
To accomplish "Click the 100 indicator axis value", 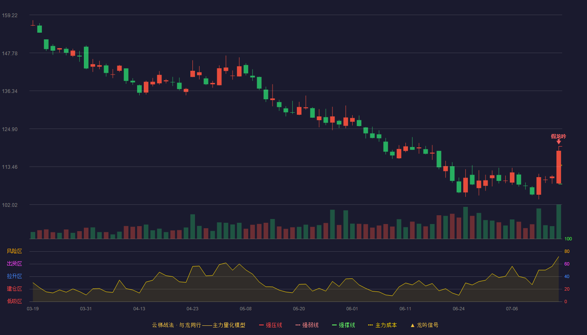I will [x=568, y=239].
